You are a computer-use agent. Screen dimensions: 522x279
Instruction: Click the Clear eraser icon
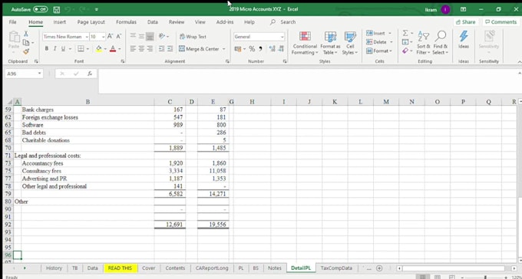click(x=405, y=51)
